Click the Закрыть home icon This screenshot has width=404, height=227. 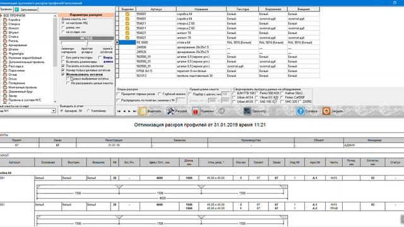click(x=326, y=111)
